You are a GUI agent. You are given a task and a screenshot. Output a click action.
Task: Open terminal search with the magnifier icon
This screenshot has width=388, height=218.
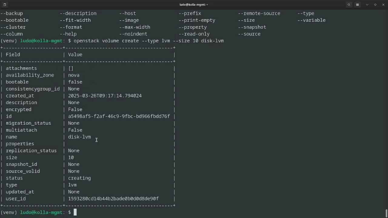(349, 5)
